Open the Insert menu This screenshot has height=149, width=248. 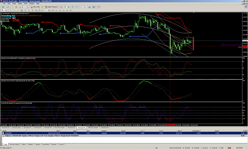click(x=14, y=4)
